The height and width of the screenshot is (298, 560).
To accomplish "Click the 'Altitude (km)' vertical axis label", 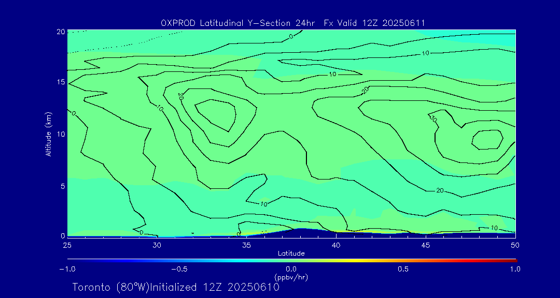I will (48, 134).
